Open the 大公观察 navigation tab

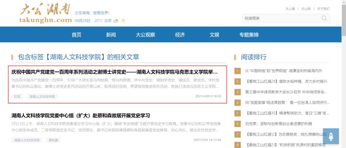tap(145, 35)
